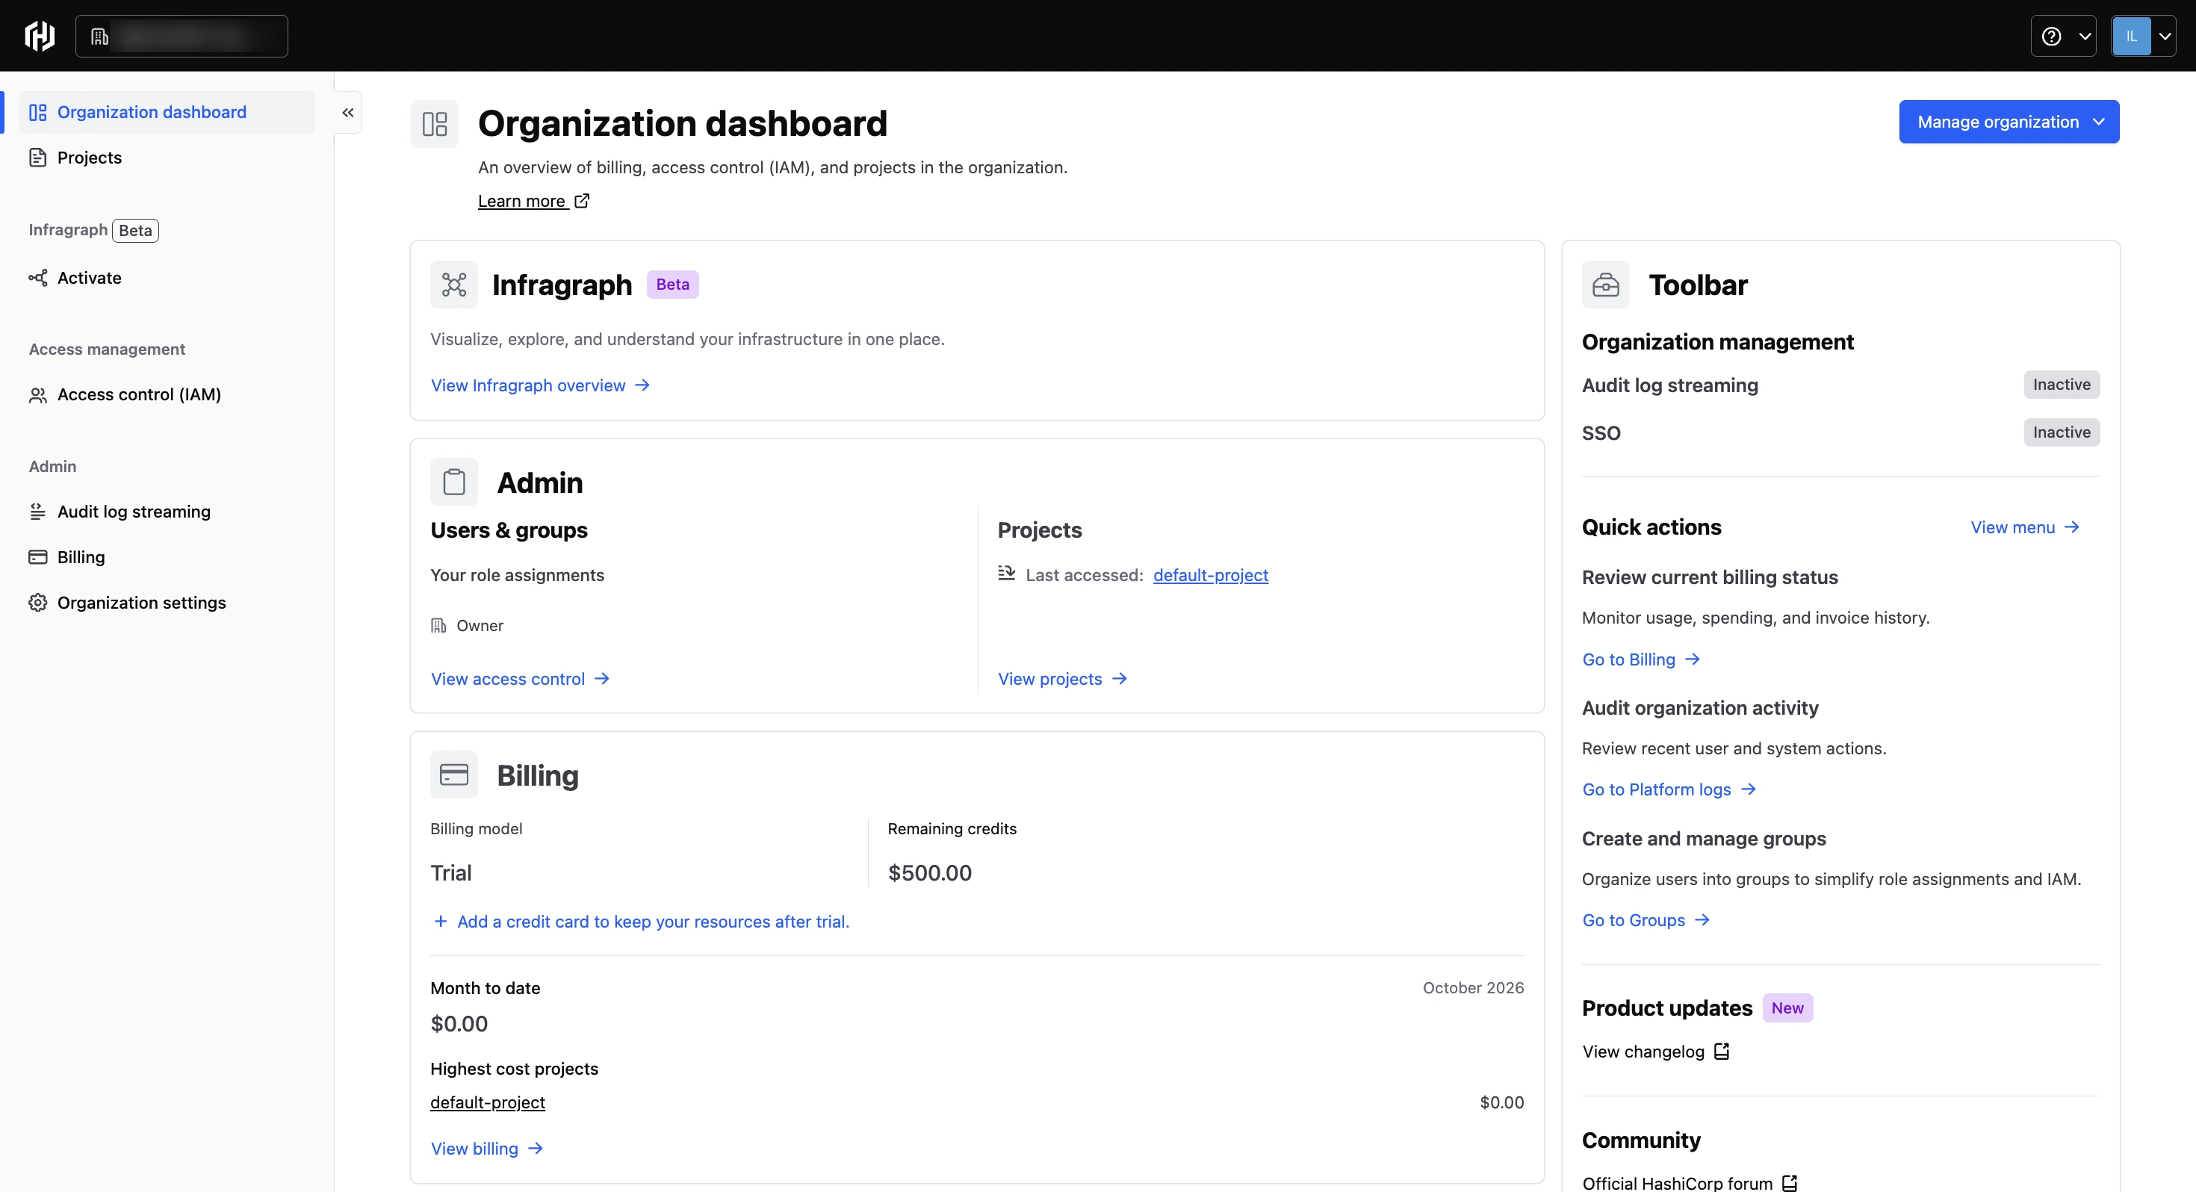Click the SSO Inactive badge
Viewport: 2196px width, 1192px height.
2062,432
